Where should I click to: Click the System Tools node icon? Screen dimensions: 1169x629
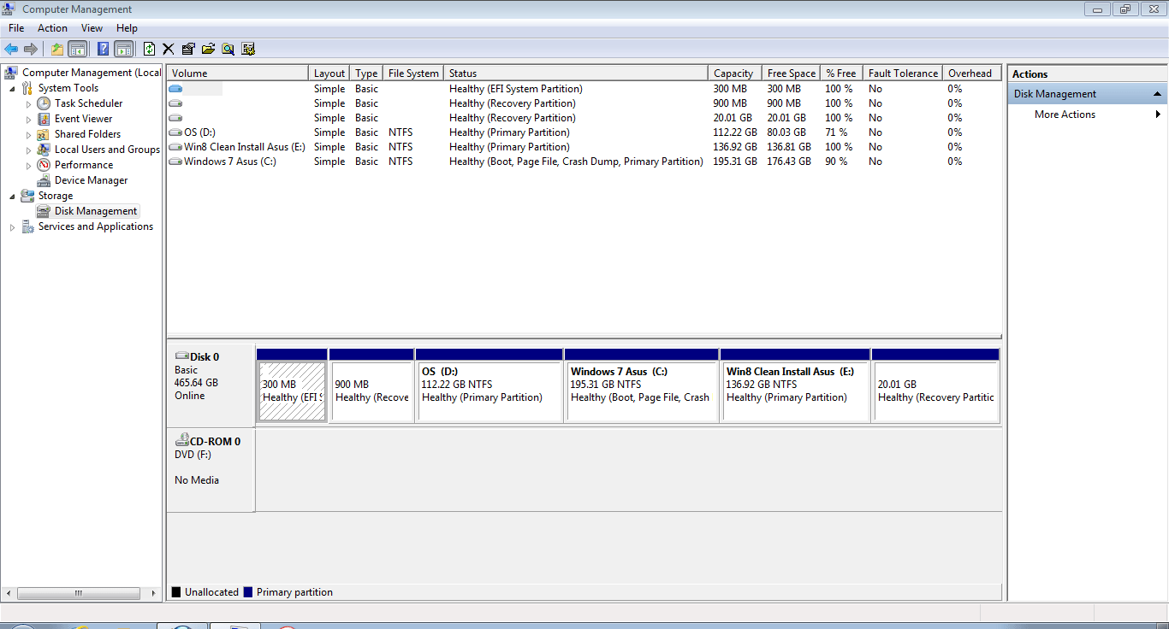(x=27, y=88)
